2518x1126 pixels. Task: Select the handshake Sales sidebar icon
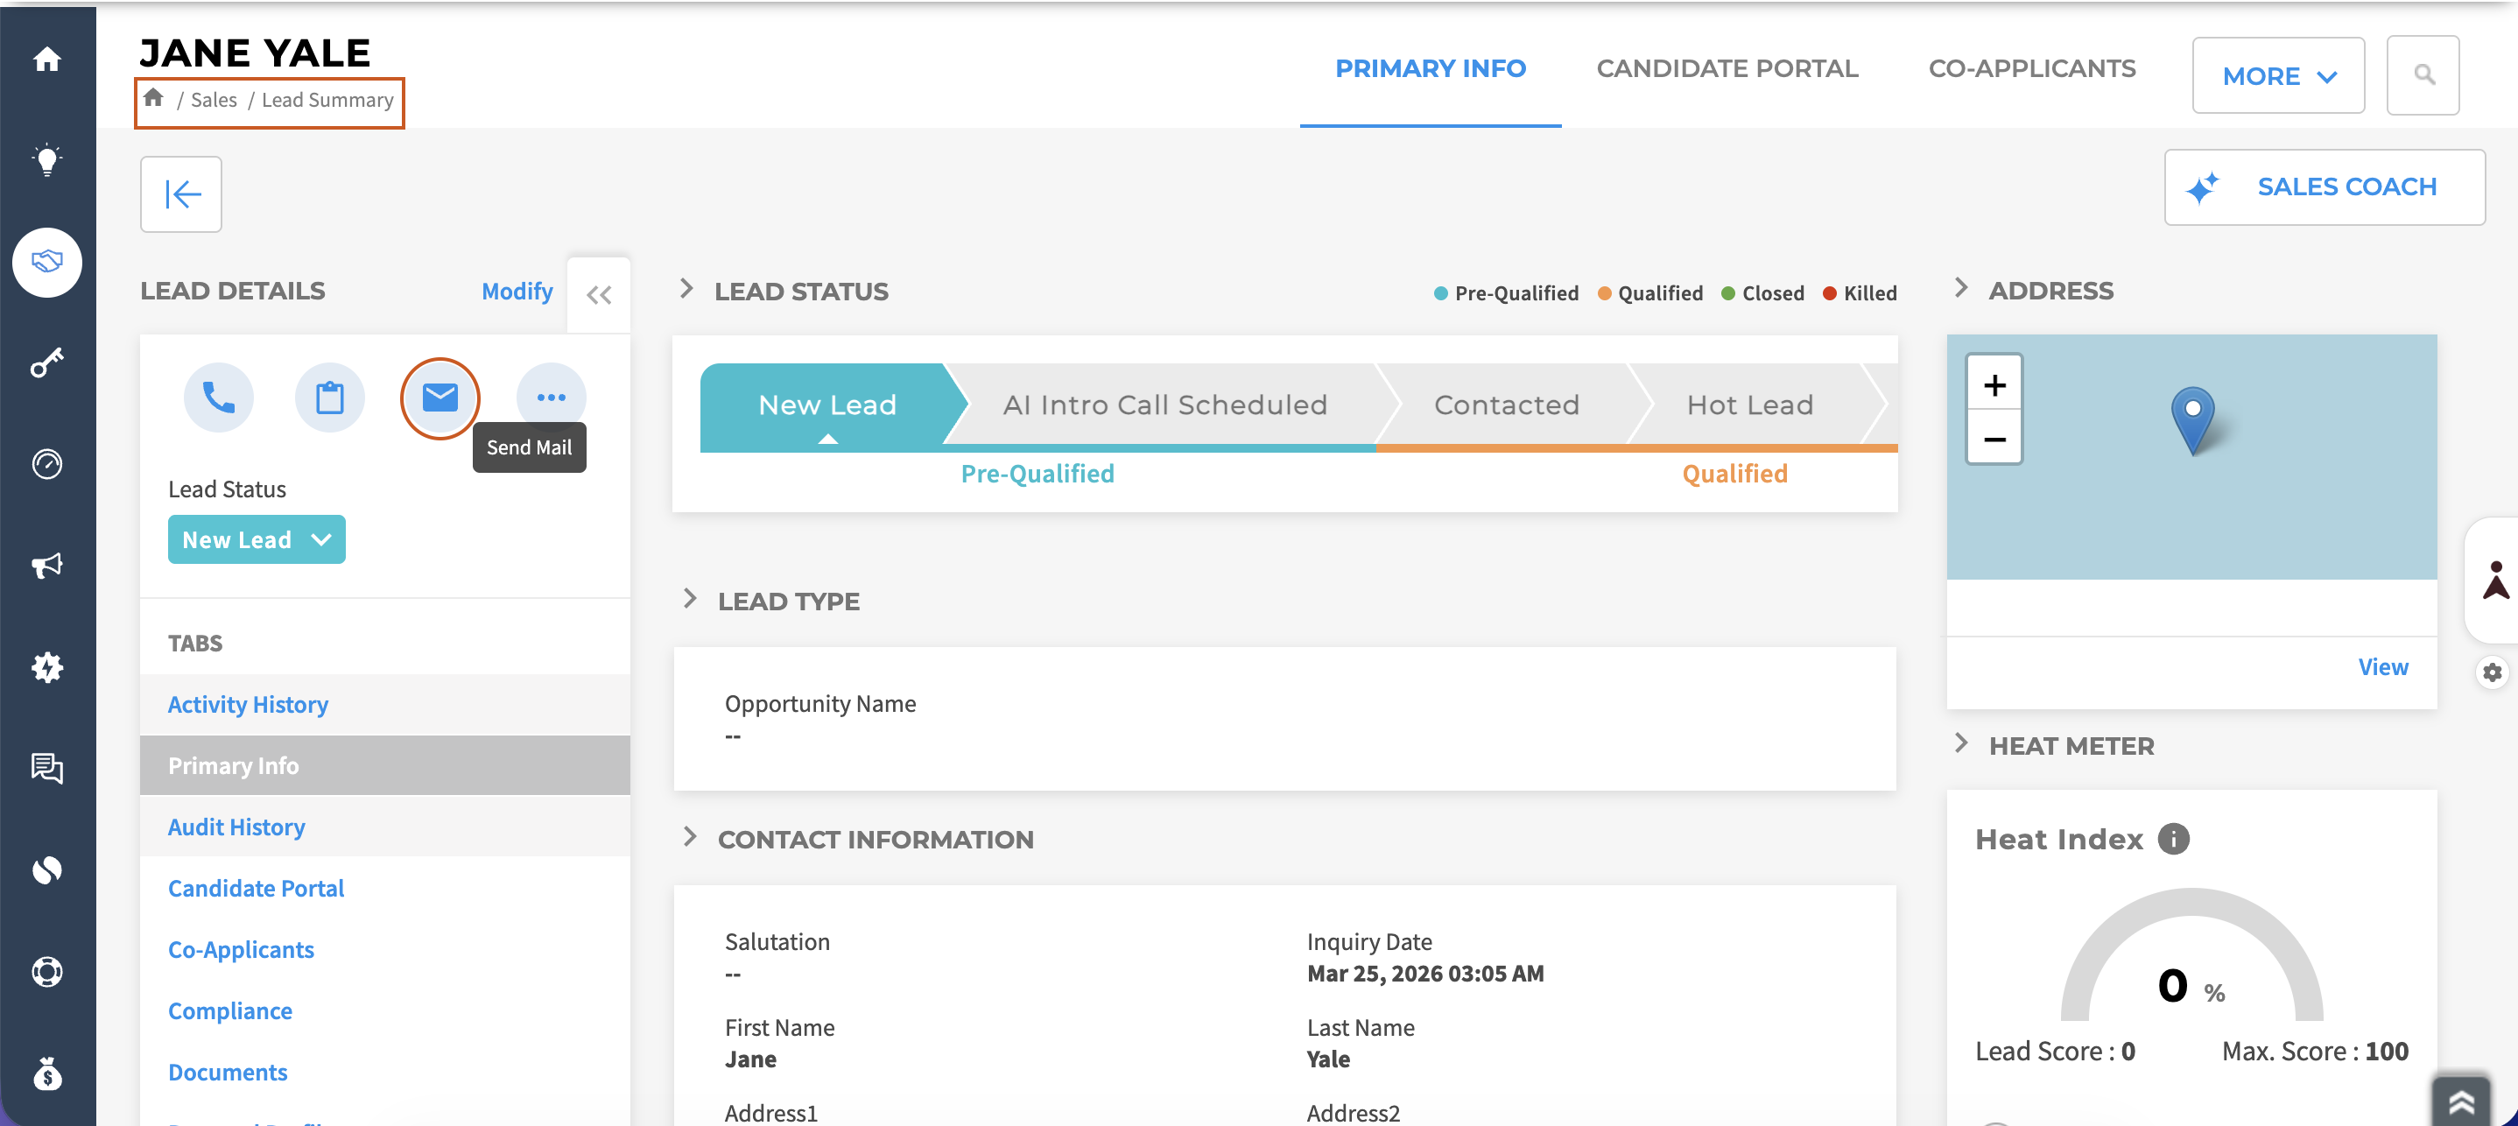47,262
